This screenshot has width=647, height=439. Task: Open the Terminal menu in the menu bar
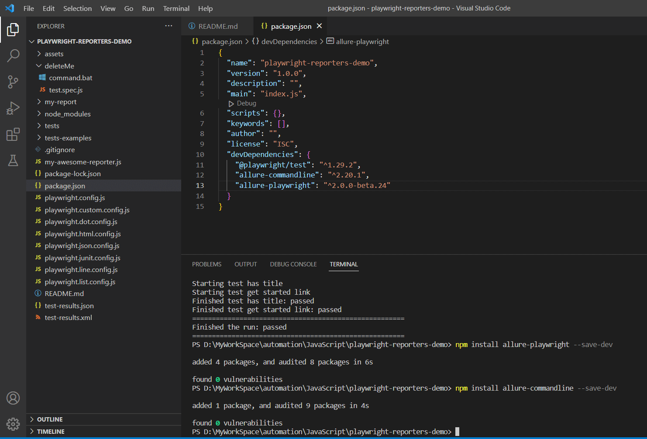pyautogui.click(x=176, y=8)
